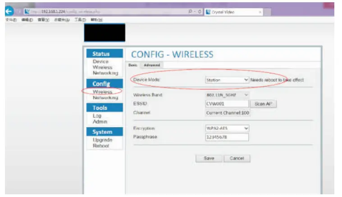Open Wireless under Status

[x=103, y=67]
